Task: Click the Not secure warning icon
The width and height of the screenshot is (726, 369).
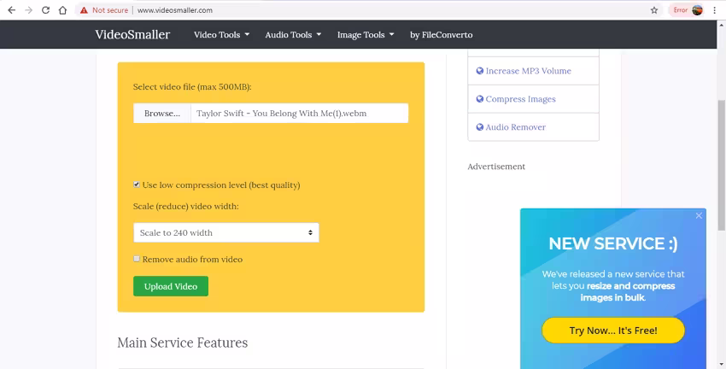Action: (x=84, y=10)
